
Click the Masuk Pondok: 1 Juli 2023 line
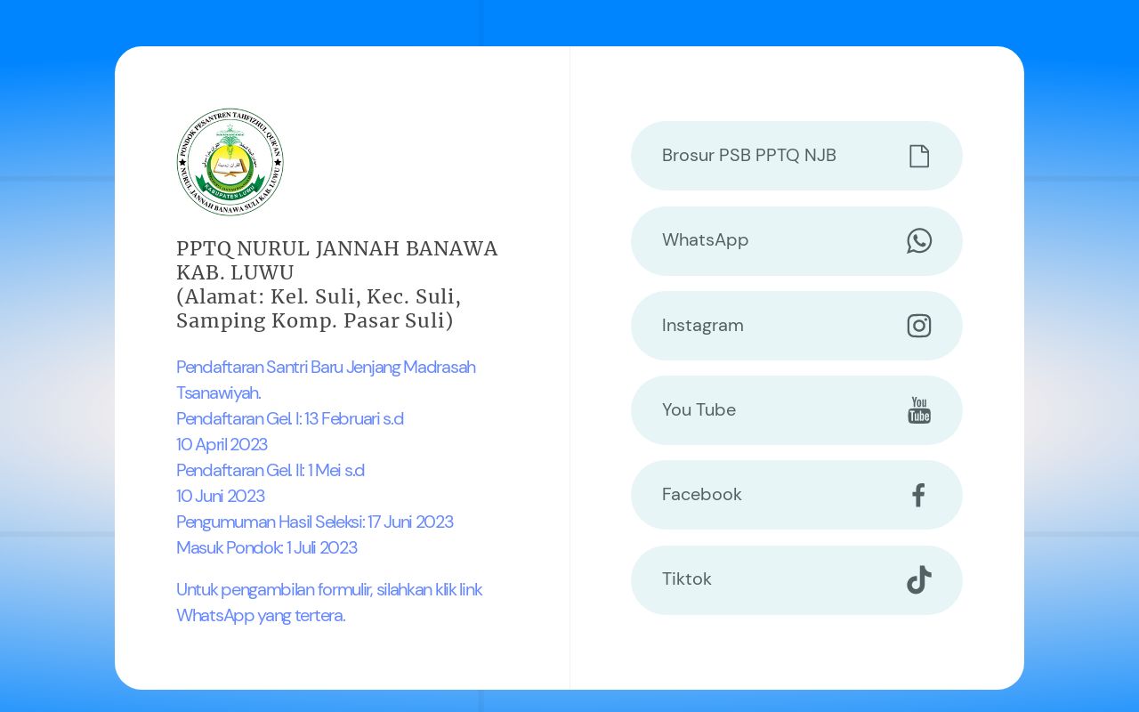coord(267,548)
